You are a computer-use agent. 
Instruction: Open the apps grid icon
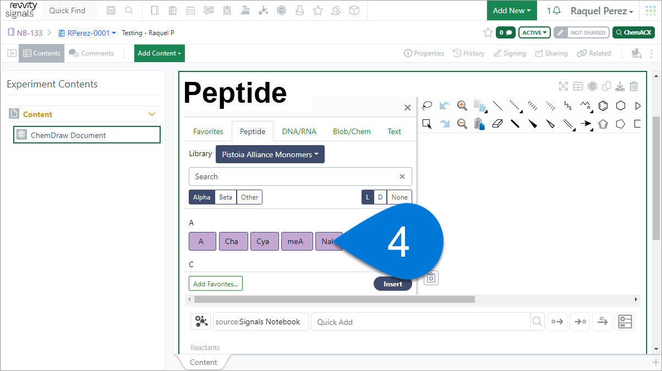coord(651,10)
